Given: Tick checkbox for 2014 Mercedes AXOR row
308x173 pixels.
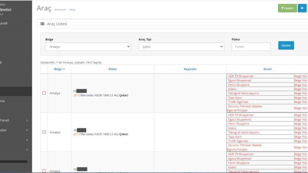Looking at the screenshot, I should click(44, 132).
